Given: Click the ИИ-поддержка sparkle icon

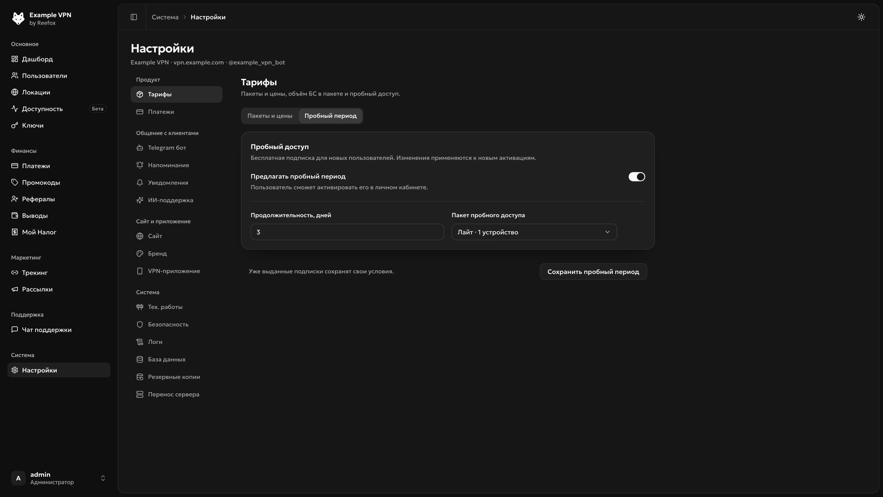Looking at the screenshot, I should (x=140, y=200).
